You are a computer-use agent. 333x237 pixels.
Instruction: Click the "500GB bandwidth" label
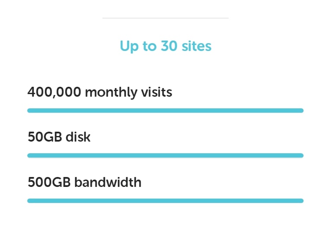(84, 182)
